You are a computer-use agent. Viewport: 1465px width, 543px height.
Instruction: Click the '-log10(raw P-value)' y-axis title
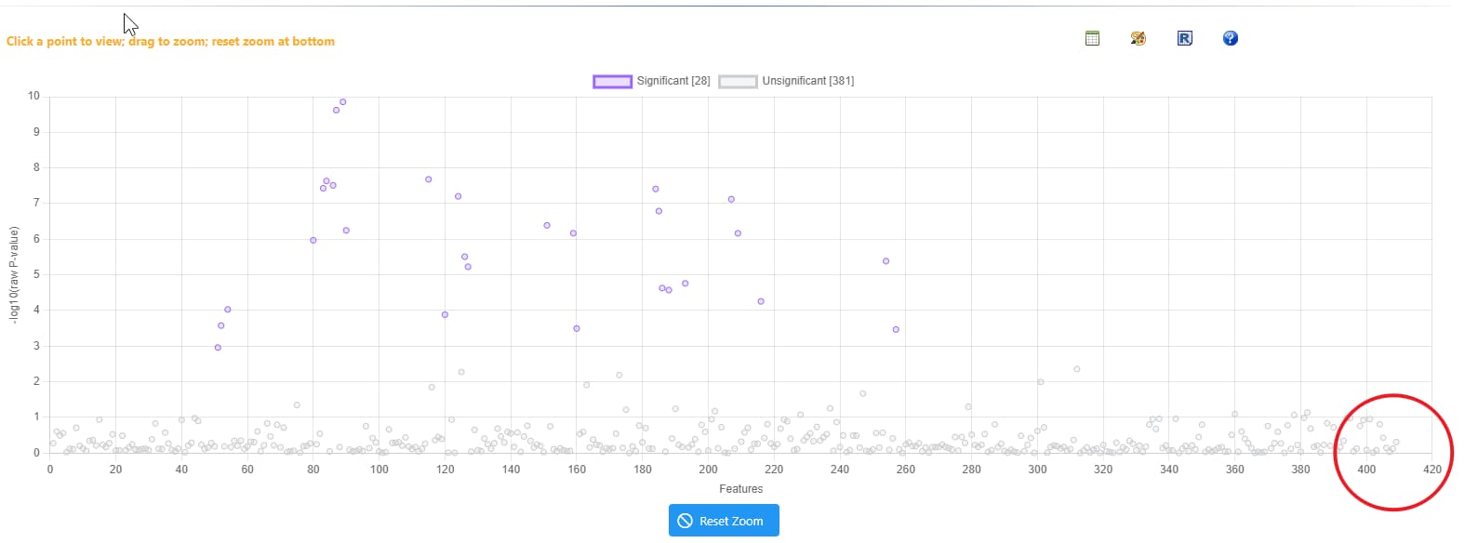13,274
